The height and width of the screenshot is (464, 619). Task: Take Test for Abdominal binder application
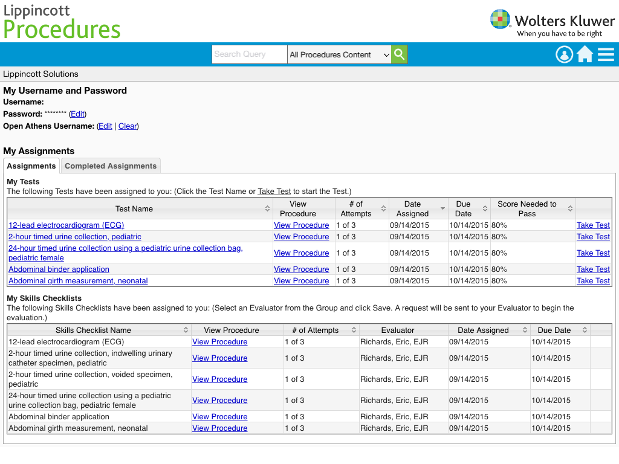tap(593, 269)
